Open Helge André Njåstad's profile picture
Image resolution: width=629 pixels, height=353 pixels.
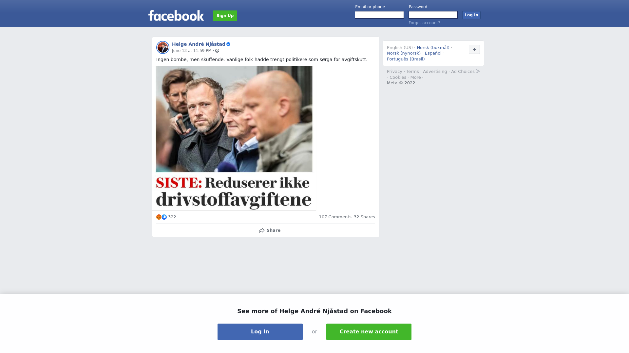click(163, 47)
